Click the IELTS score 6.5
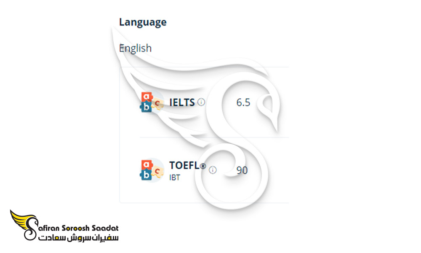 [243, 102]
